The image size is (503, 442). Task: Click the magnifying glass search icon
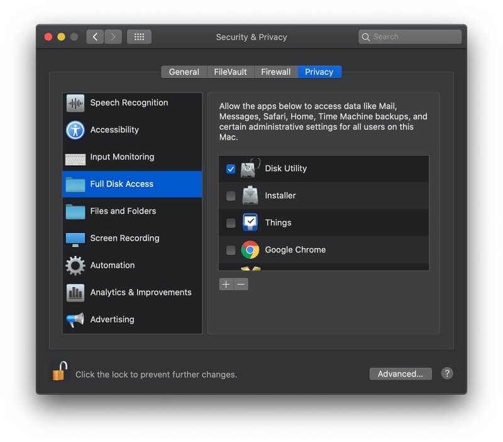click(366, 37)
